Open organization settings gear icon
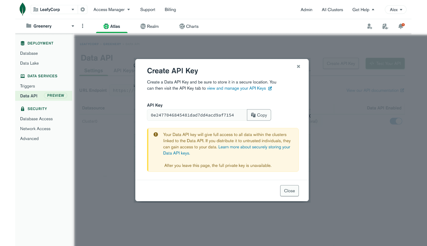Viewport: 427px width, 246px height. coord(83,10)
